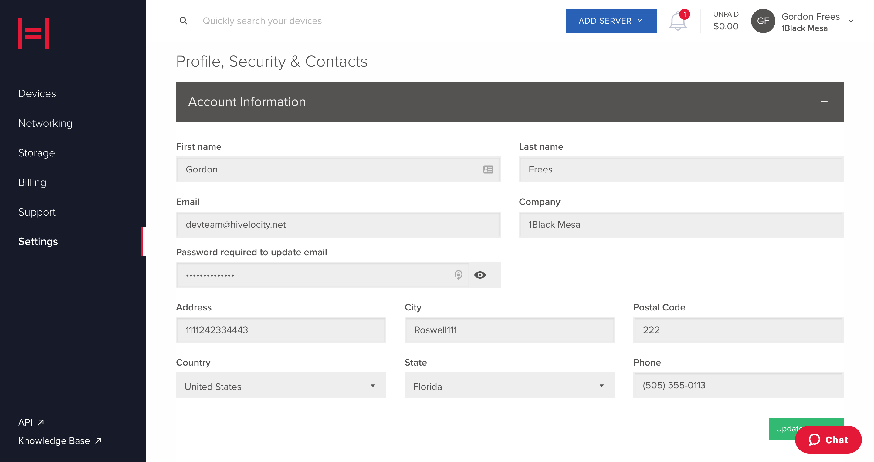Click the Hivelocity logo icon
874x462 pixels.
point(33,33)
